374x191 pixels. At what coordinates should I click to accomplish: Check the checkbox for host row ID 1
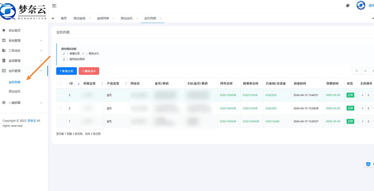pyautogui.click(x=61, y=121)
